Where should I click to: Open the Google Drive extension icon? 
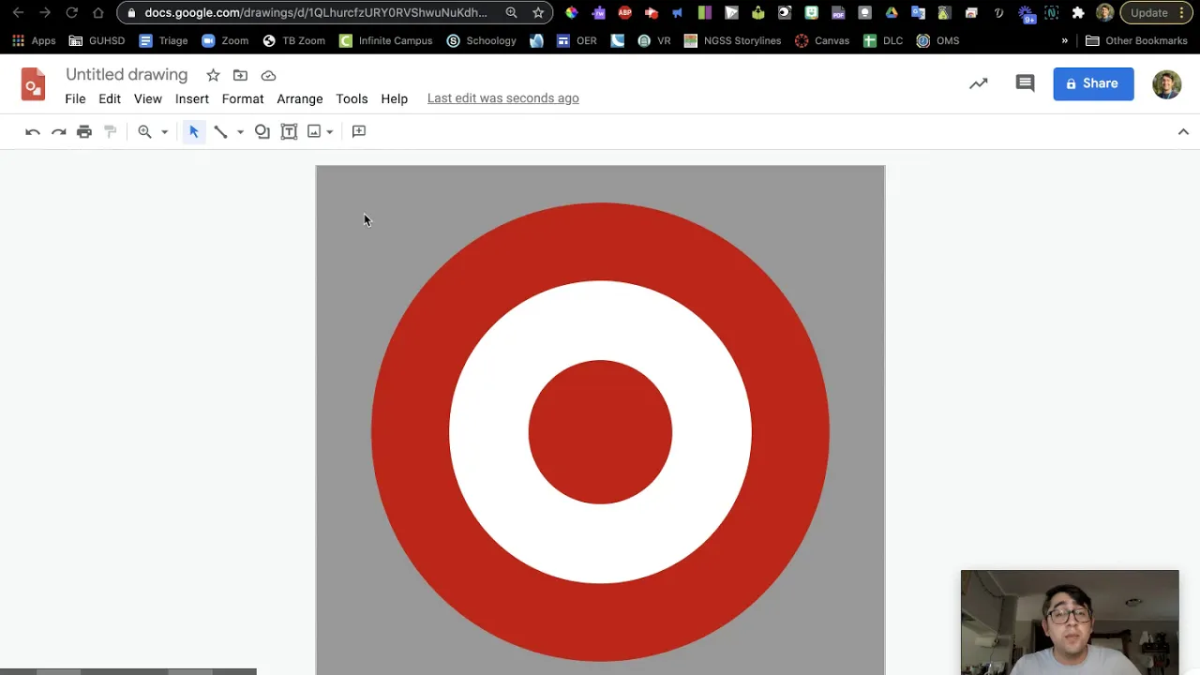tap(892, 13)
